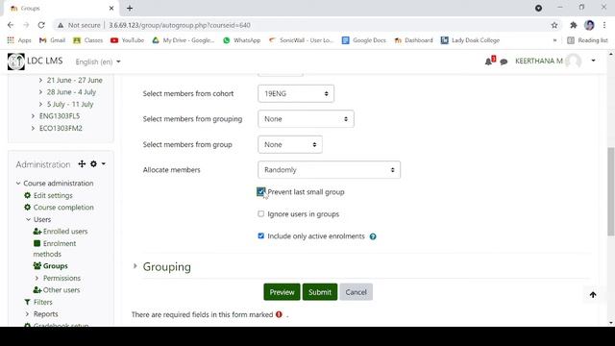The width and height of the screenshot is (615, 346).
Task: Expand ENG1303FL5 course node
Action: [x=33, y=116]
